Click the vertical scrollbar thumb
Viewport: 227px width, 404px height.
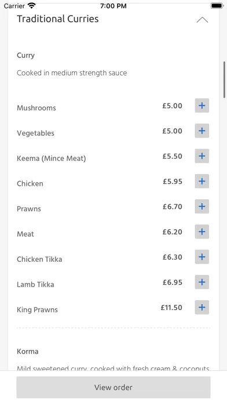[x=225, y=80]
